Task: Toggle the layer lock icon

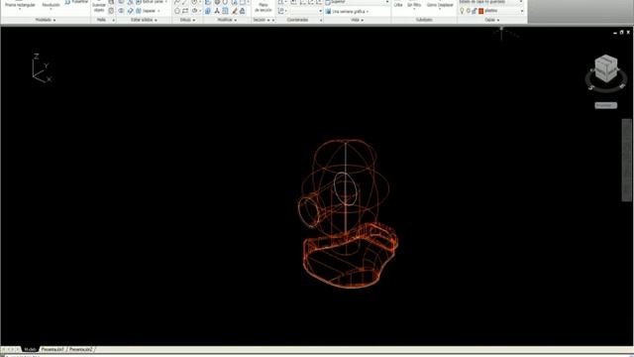Action: pos(475,11)
